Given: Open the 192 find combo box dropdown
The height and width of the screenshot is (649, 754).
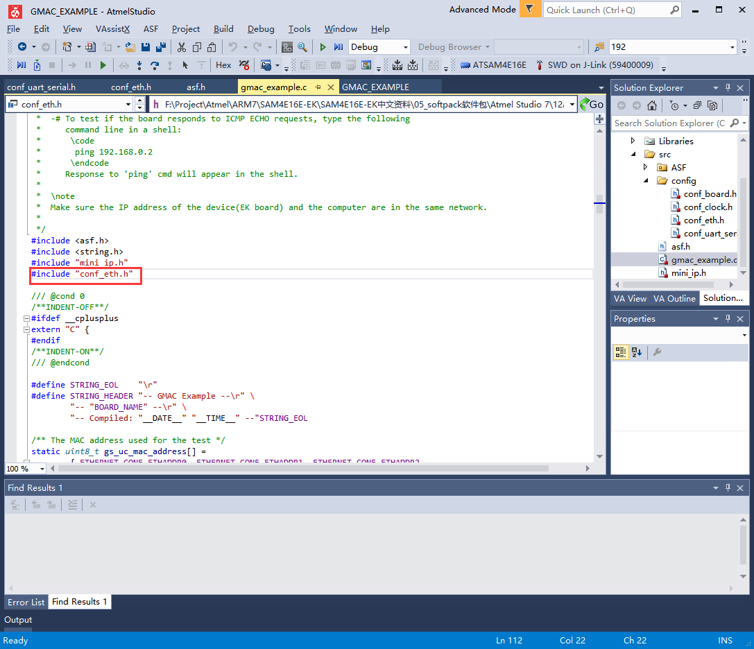Looking at the screenshot, I should click(732, 46).
